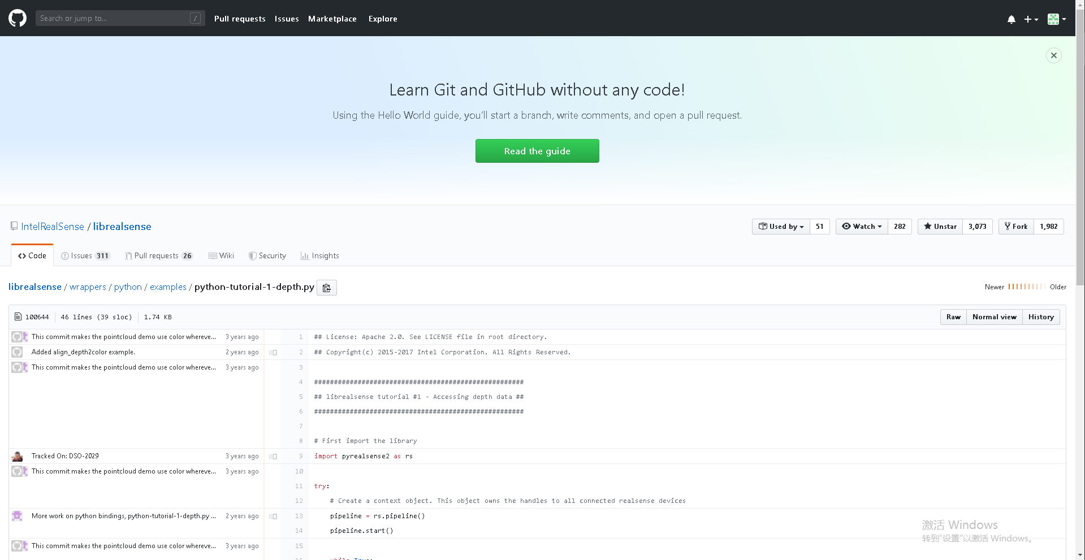Select the Code tab
The image size is (1085, 560).
(32, 255)
